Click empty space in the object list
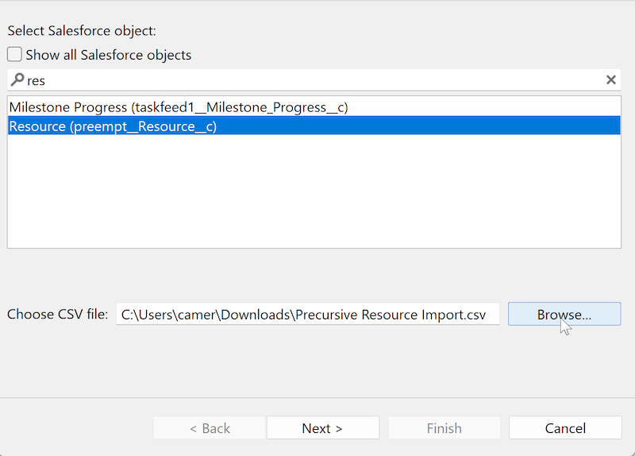The width and height of the screenshot is (635, 456). coord(314,195)
